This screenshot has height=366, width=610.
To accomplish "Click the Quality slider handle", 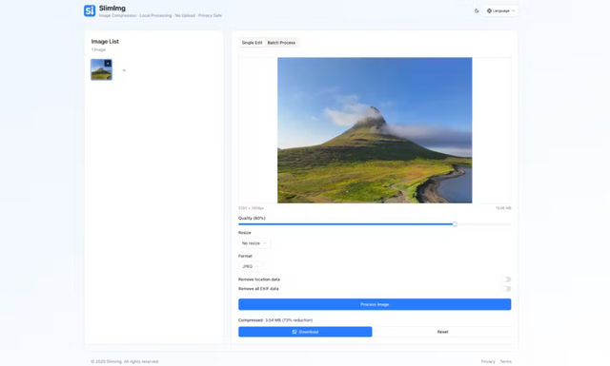I will pos(455,224).
